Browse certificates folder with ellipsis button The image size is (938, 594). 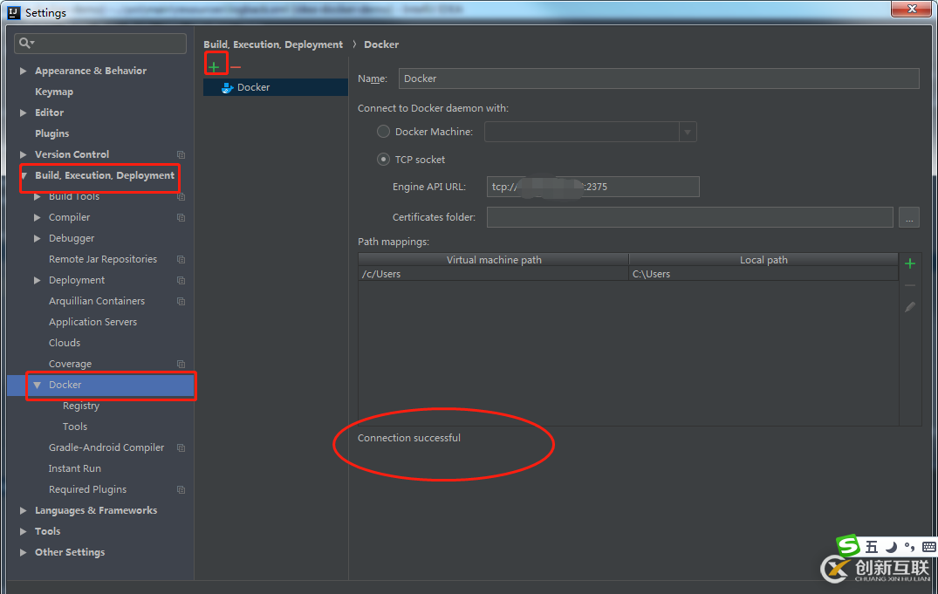908,218
